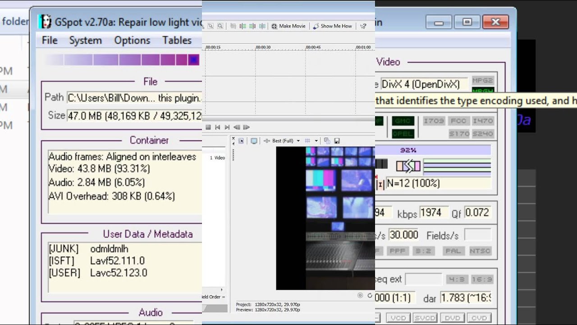Click the I470 indicator
The height and width of the screenshot is (325, 577).
click(x=483, y=121)
